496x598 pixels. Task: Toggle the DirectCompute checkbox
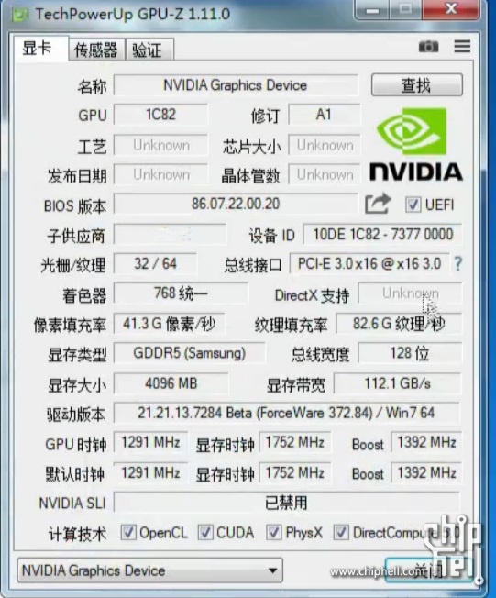(x=341, y=532)
